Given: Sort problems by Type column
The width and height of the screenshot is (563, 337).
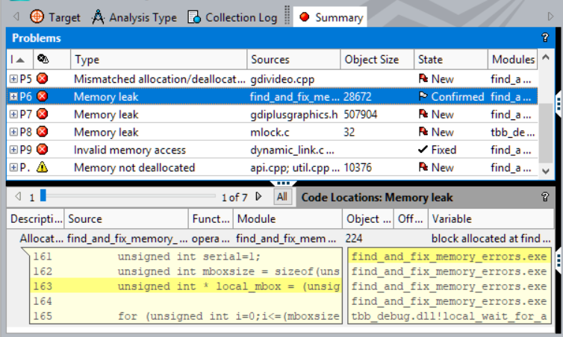Looking at the screenshot, I should [159, 59].
